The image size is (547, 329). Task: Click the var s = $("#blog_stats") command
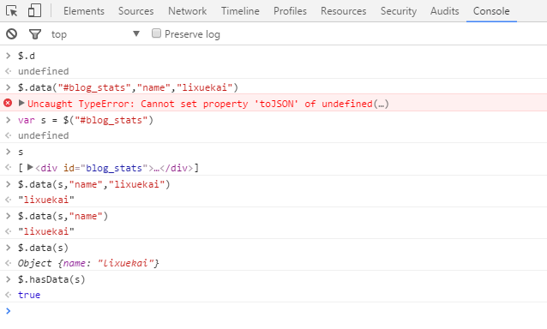point(86,120)
